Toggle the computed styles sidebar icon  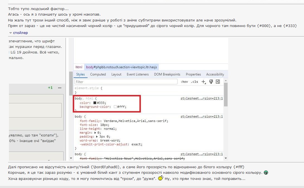coord(218,82)
